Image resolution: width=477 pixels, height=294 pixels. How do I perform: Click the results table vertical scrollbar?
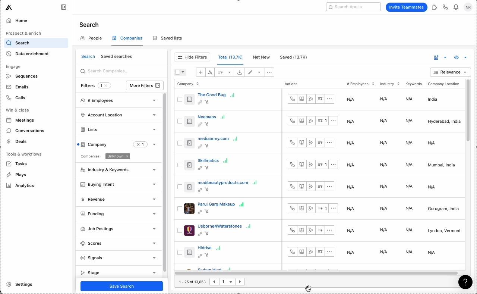[x=468, y=110]
